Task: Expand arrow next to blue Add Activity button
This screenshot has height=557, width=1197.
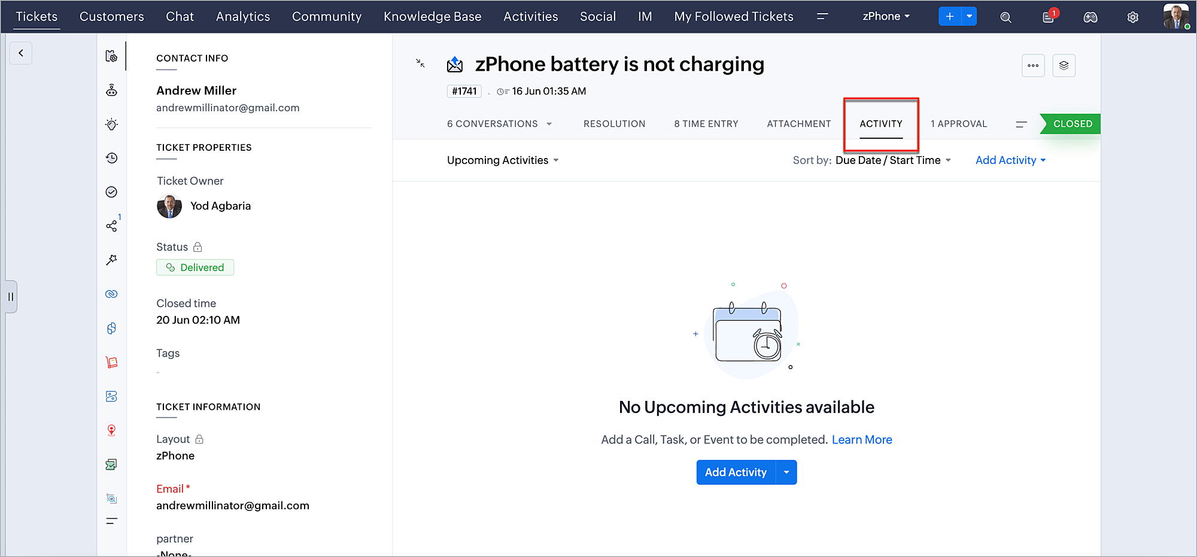Action: [x=786, y=473]
